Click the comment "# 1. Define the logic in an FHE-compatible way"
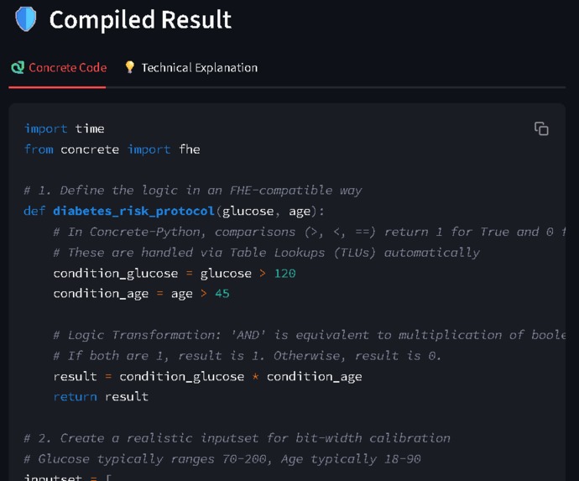 point(193,191)
